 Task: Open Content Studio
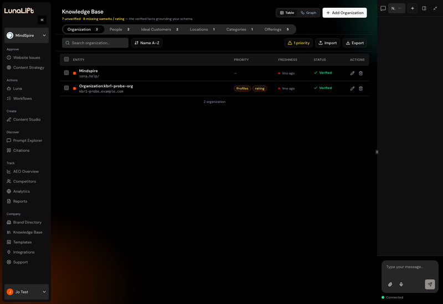pyautogui.click(x=27, y=119)
